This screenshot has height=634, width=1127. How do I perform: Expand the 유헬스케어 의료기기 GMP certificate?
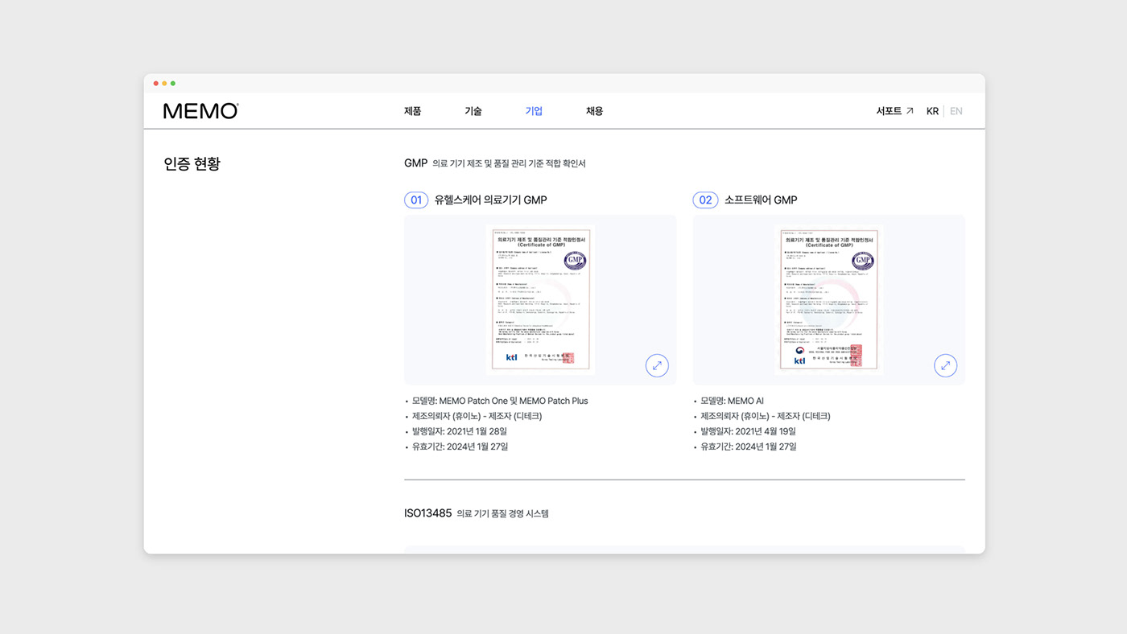click(x=657, y=365)
